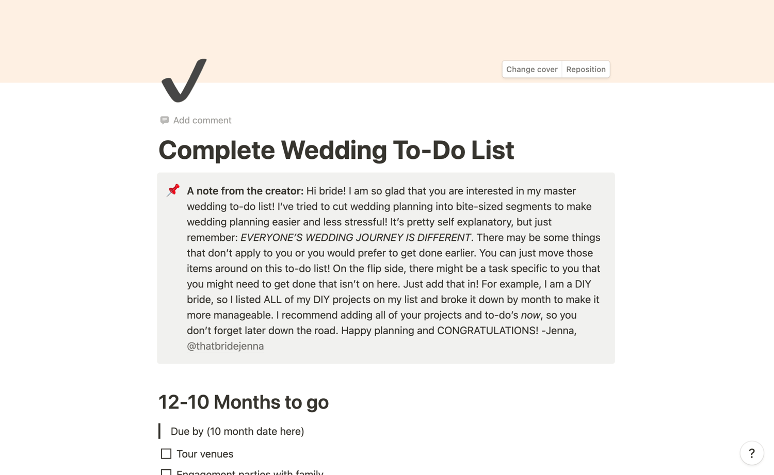Click the Due by (10 month date here) quote
774x475 pixels.
(237, 431)
